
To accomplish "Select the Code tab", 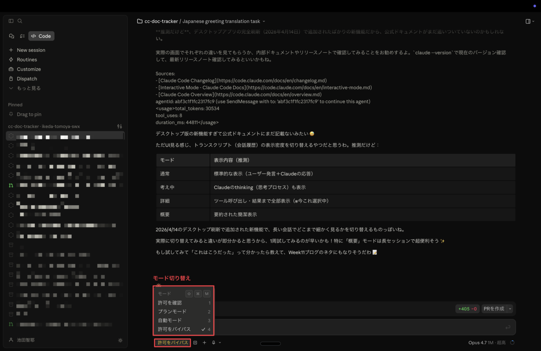I will pyautogui.click(x=41, y=36).
